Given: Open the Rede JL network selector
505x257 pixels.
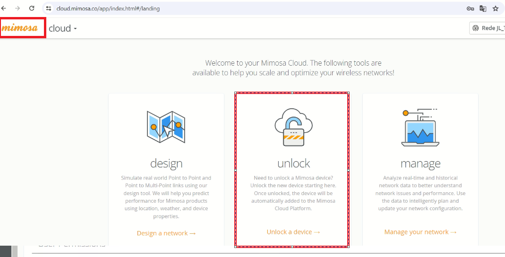Looking at the screenshot, I should click(x=487, y=28).
